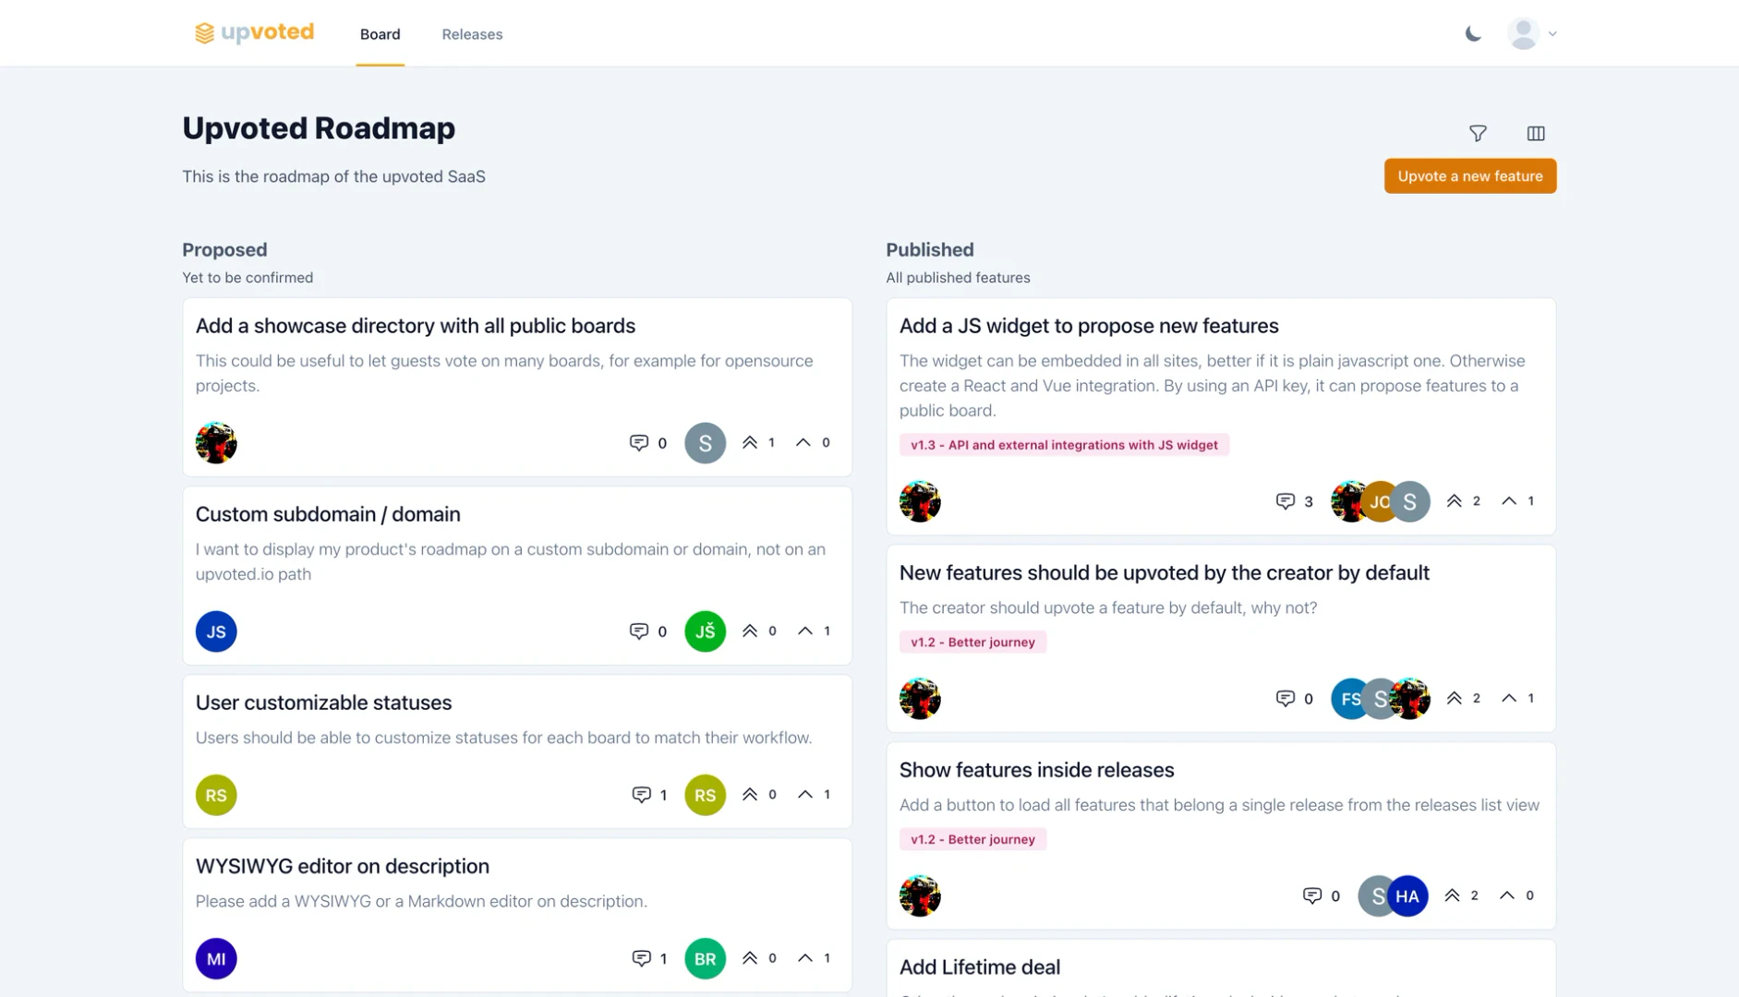Open comments on the showcase directory card
Image resolution: width=1739 pixels, height=997 pixels.
639,442
